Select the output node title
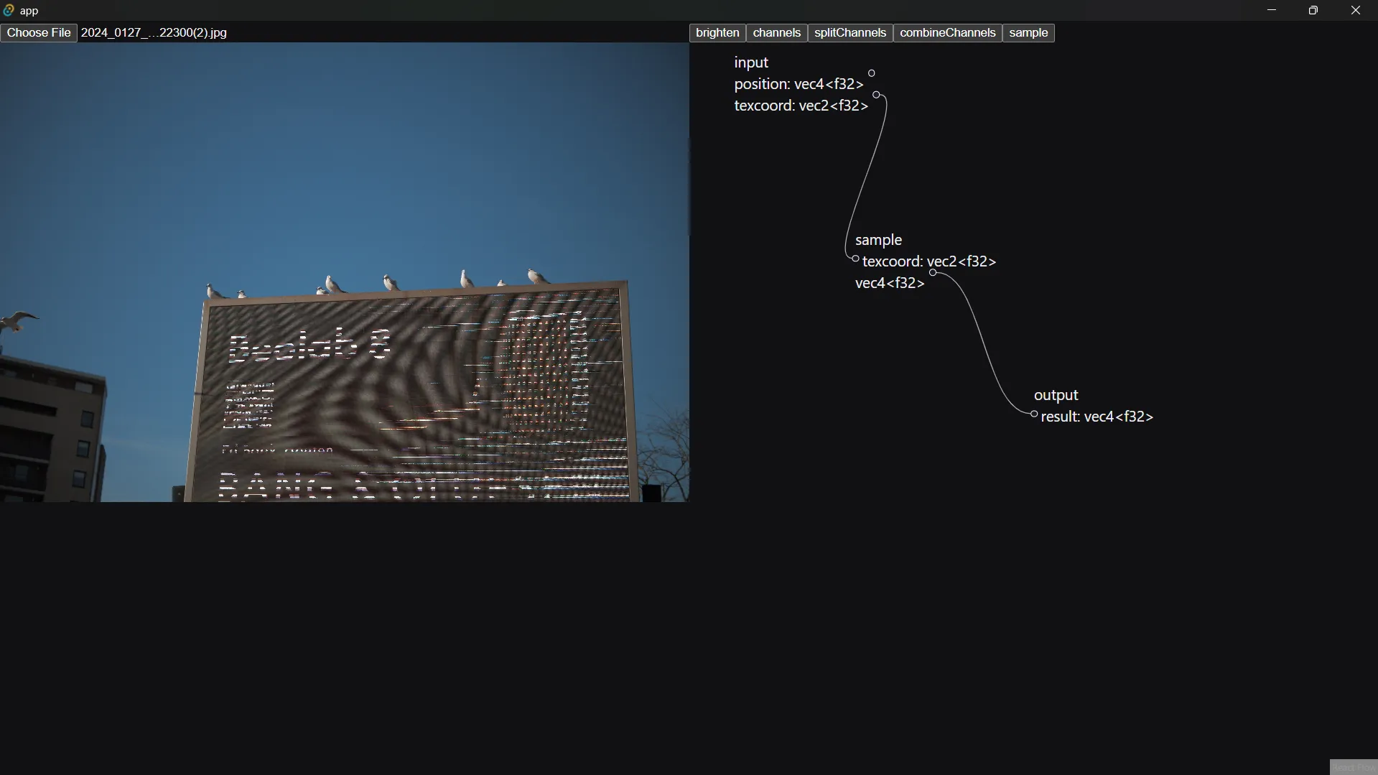 pyautogui.click(x=1056, y=395)
